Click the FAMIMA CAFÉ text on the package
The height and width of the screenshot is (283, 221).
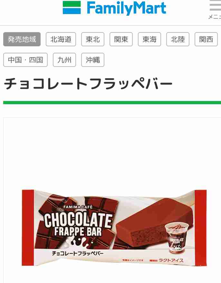[x=78, y=207]
